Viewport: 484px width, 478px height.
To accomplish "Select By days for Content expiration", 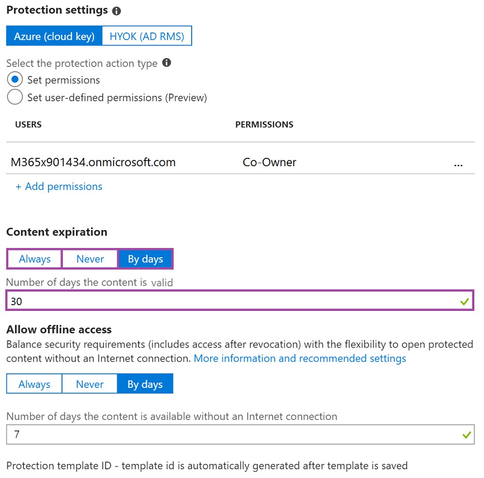I will click(145, 259).
